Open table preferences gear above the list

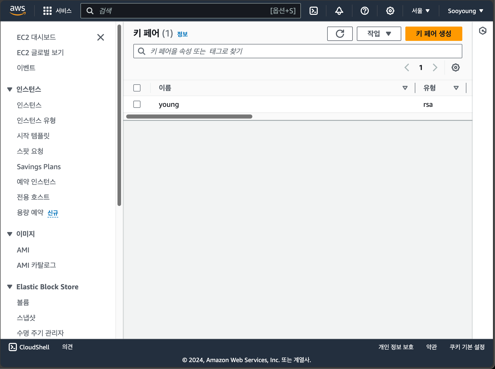(455, 67)
